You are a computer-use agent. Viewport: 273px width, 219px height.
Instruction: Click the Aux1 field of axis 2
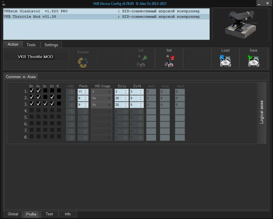click(x=151, y=98)
